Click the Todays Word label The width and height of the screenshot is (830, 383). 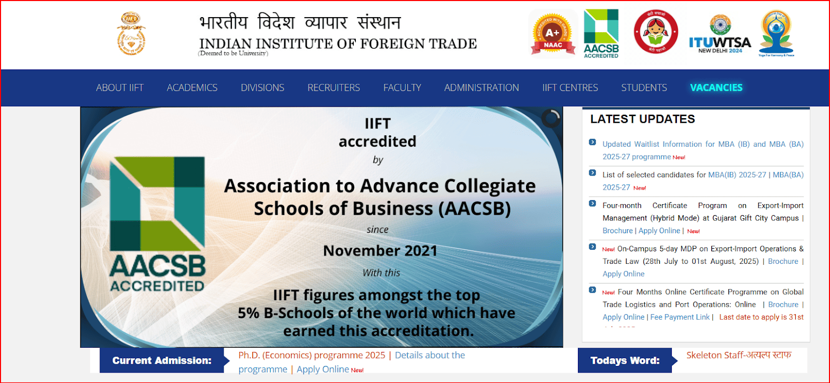(625, 360)
